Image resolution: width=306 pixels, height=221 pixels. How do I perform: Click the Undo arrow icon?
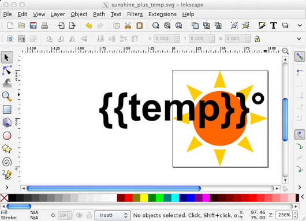tap(89, 25)
